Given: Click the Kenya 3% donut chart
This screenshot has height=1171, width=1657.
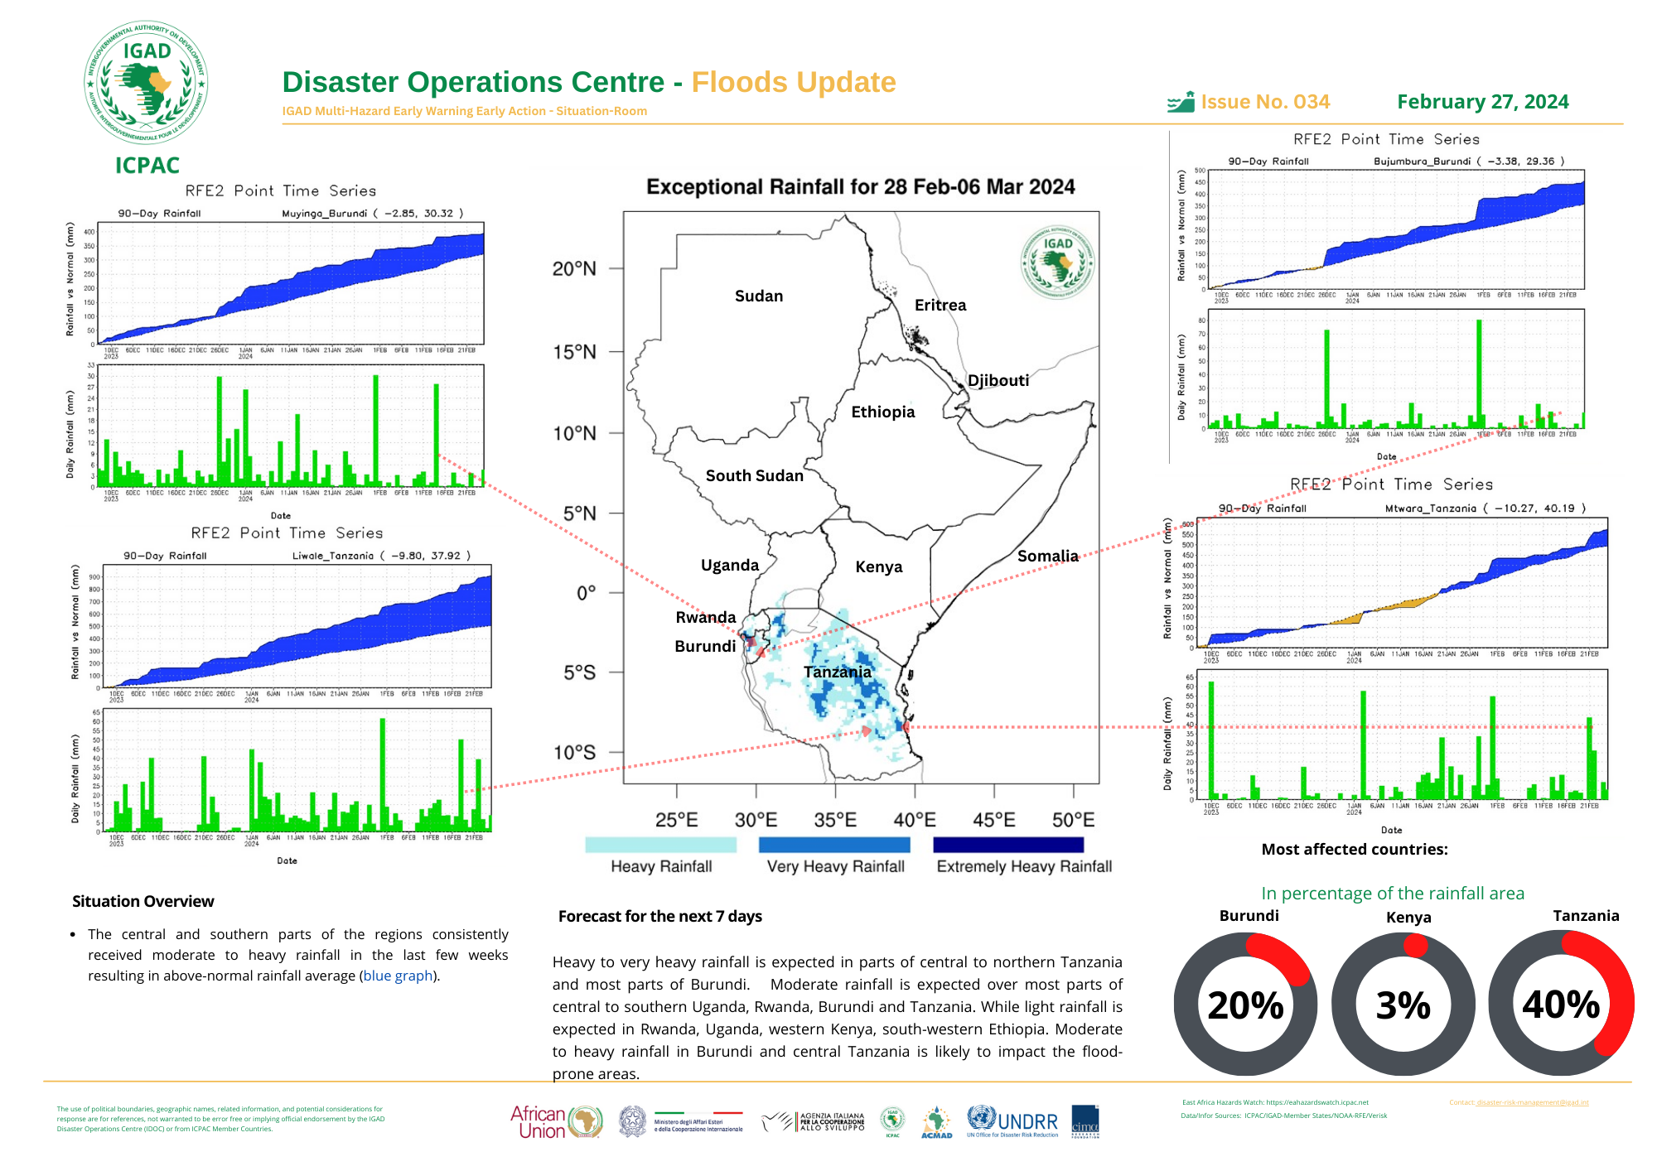Looking at the screenshot, I should [1403, 1005].
